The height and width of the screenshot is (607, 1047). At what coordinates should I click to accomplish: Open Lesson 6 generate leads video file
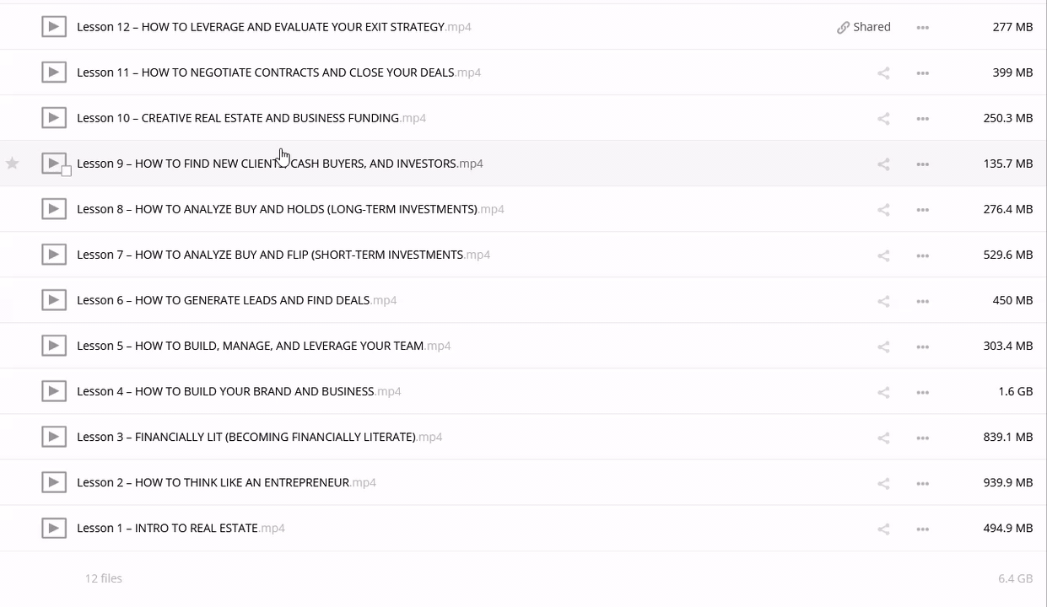point(223,300)
